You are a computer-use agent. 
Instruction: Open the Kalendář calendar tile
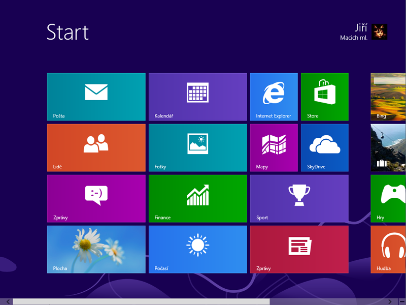point(198,97)
